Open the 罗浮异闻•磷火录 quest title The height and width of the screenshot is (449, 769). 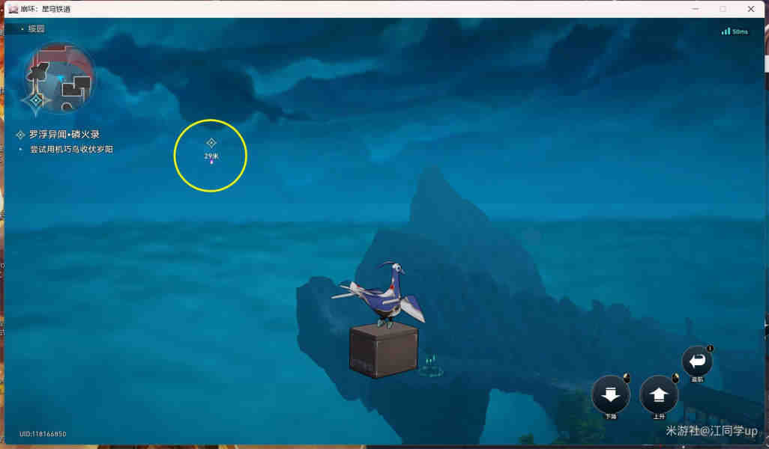click(x=64, y=135)
